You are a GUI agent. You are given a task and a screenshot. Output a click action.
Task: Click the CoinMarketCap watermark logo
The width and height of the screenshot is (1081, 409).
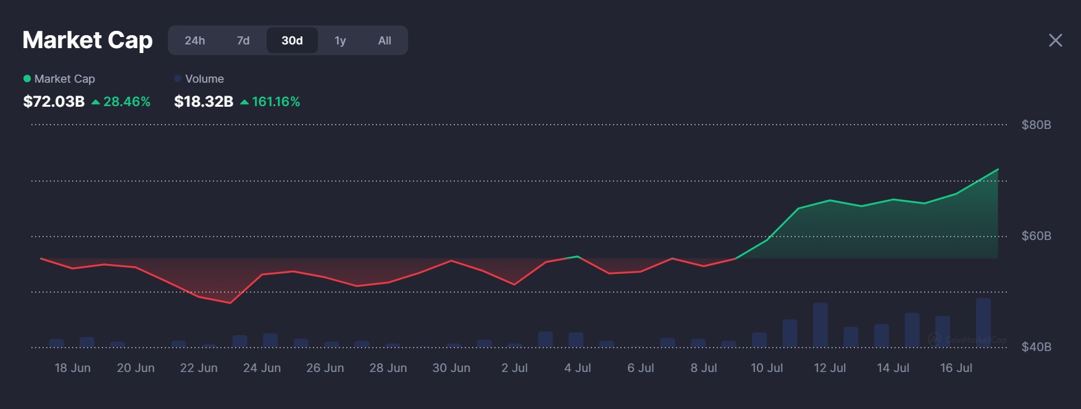pyautogui.click(x=935, y=339)
